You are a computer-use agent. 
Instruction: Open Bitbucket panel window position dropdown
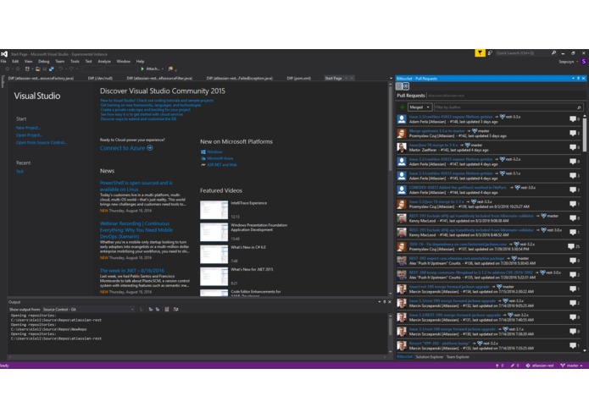pos(573,79)
